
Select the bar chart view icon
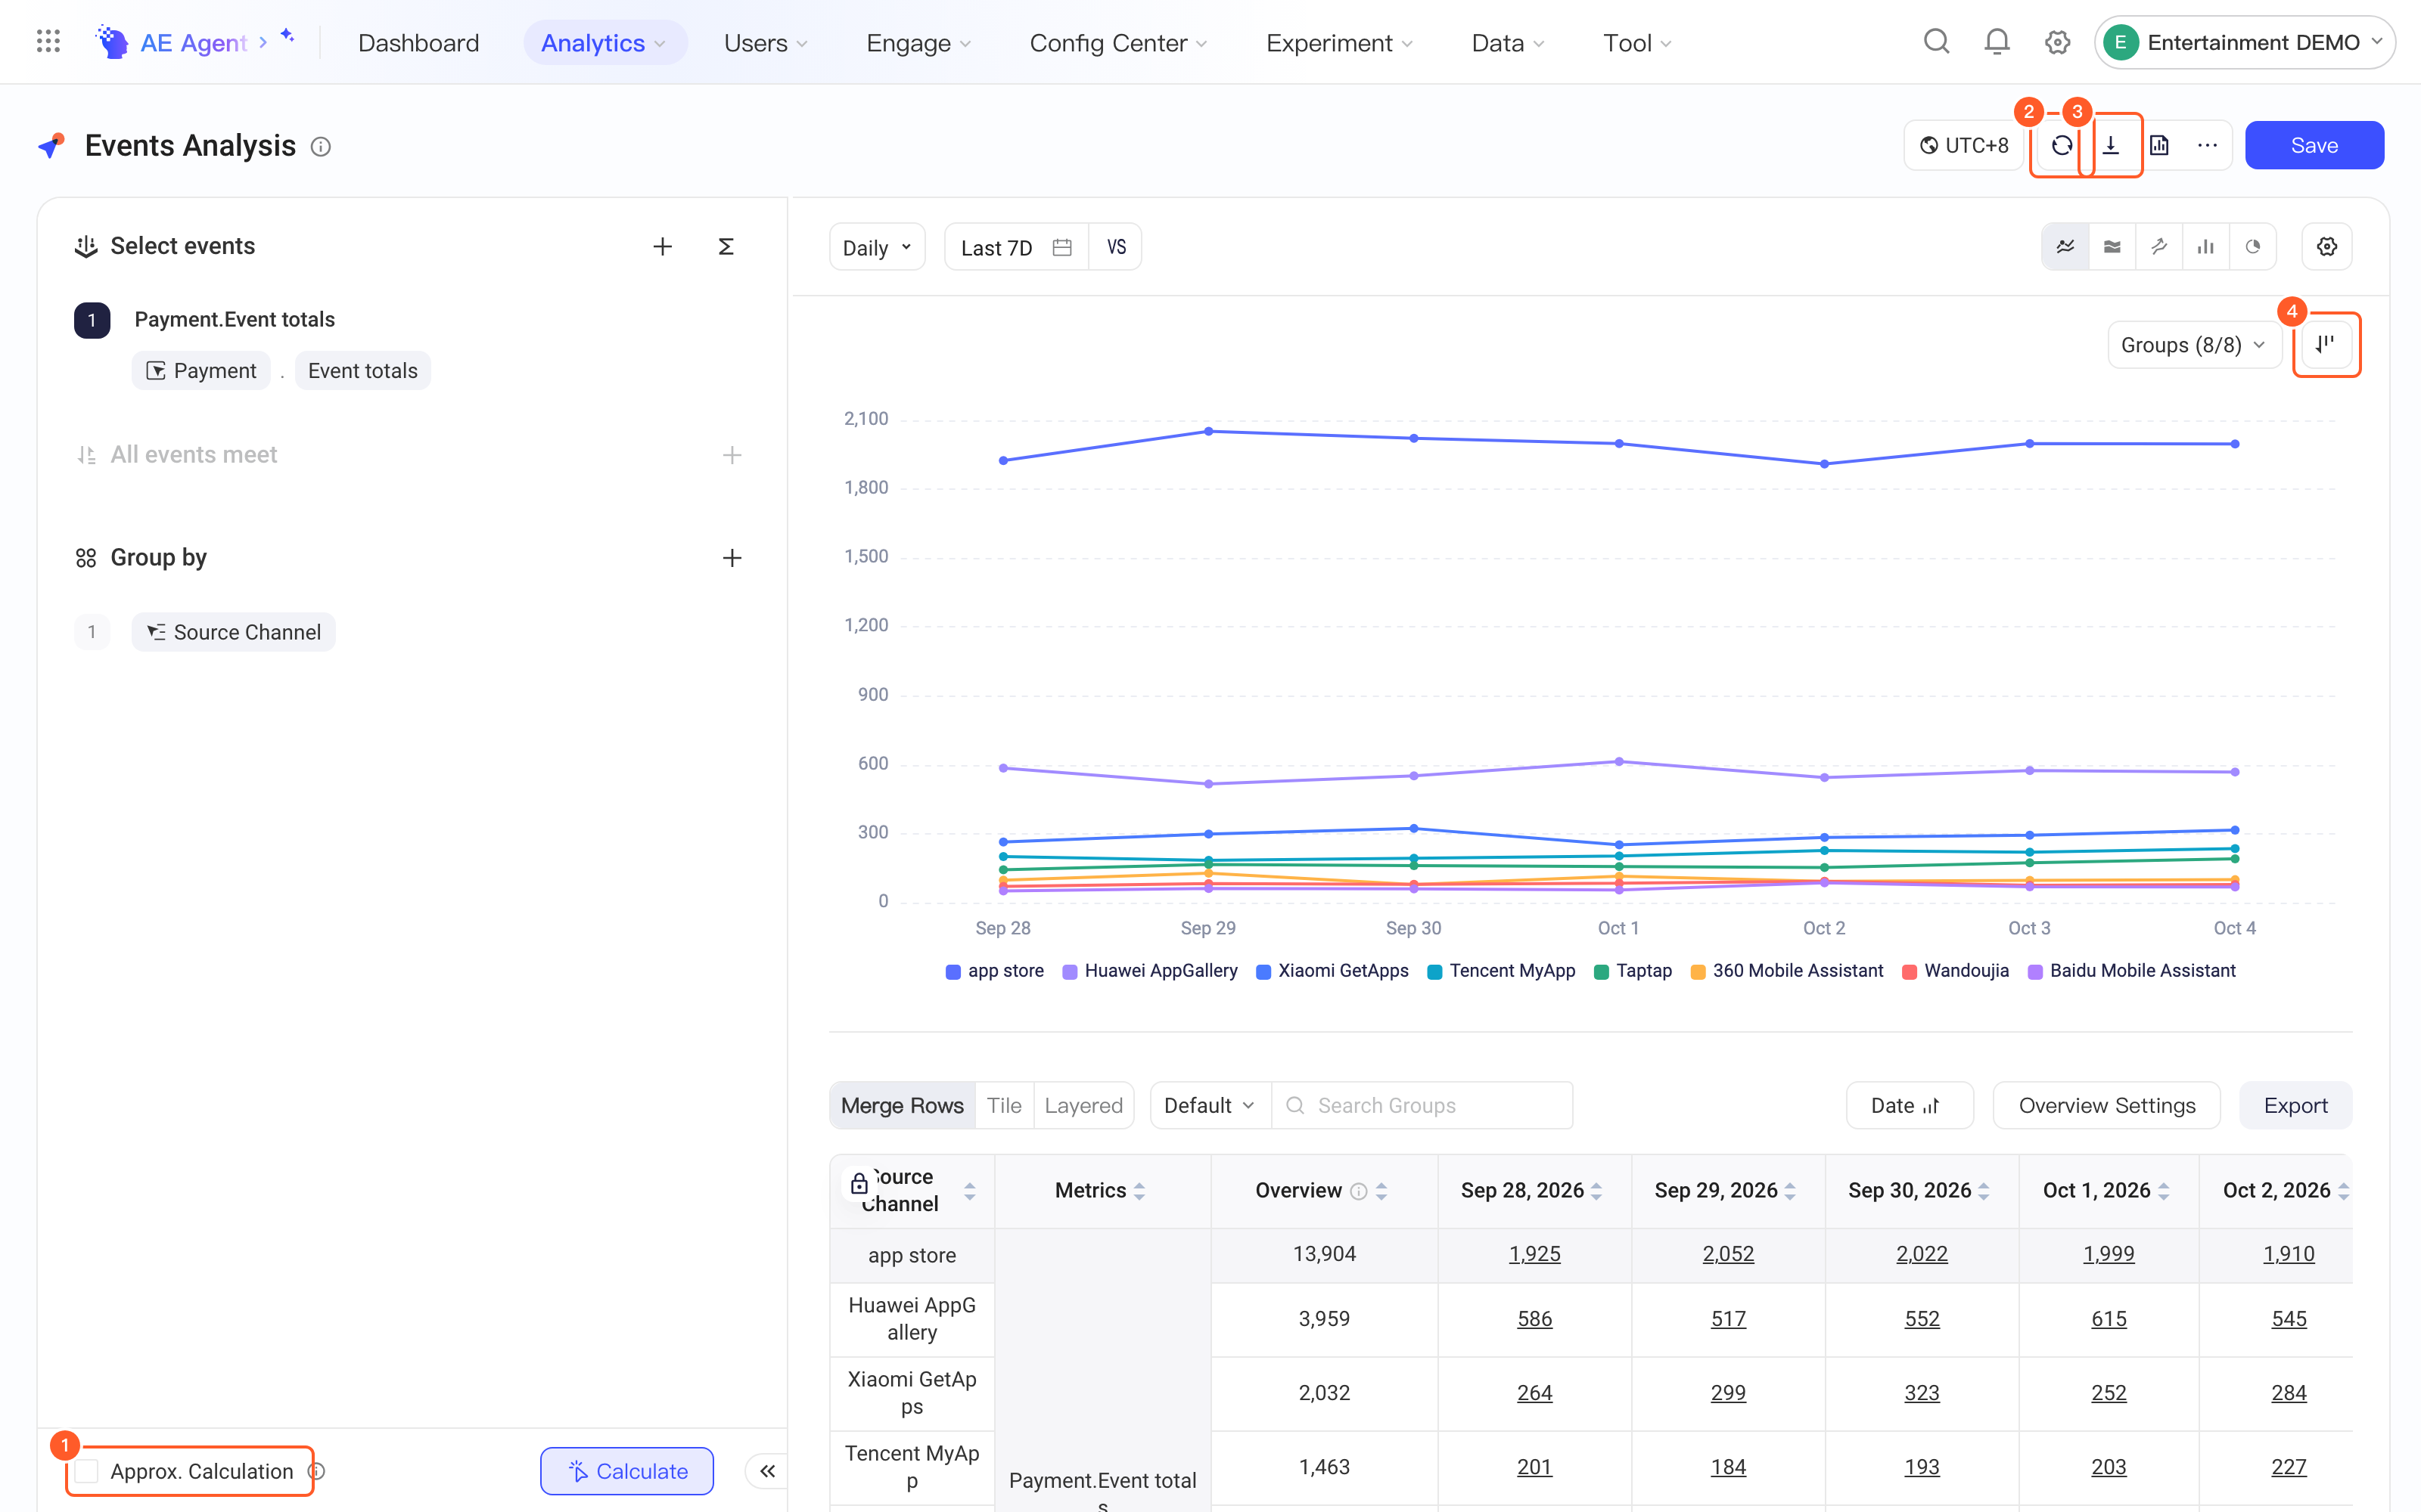pyautogui.click(x=2205, y=247)
